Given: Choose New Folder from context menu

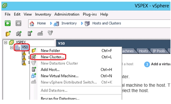Looking at the screenshot, I should 76,51.
